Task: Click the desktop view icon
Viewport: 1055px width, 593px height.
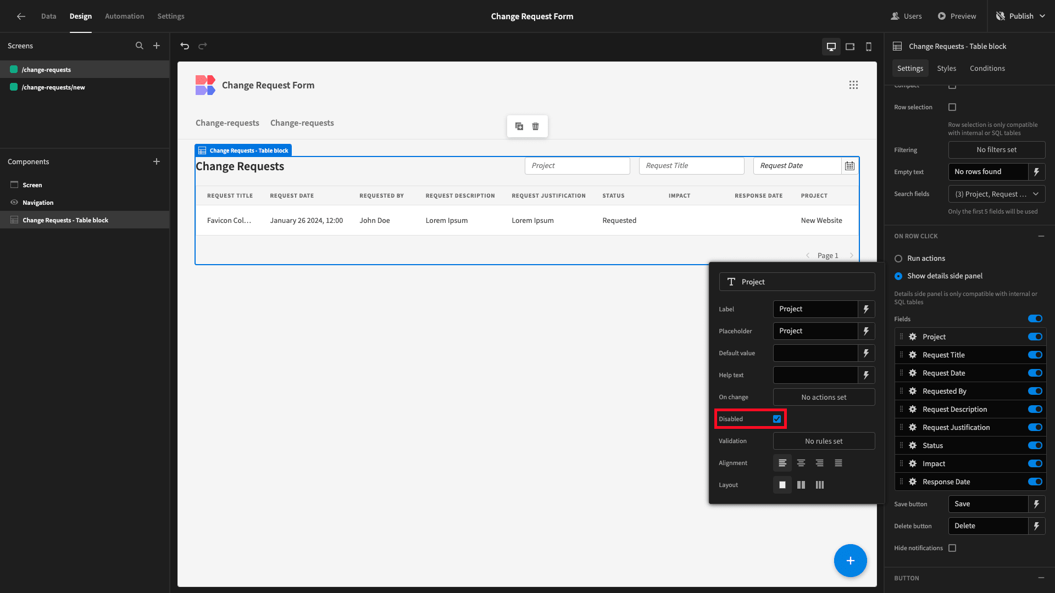Action: coord(831,46)
